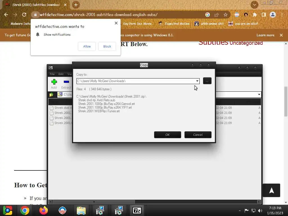288x216 pixels.
Task: Bookmark this page with the star
Action: click(x=226, y=15)
